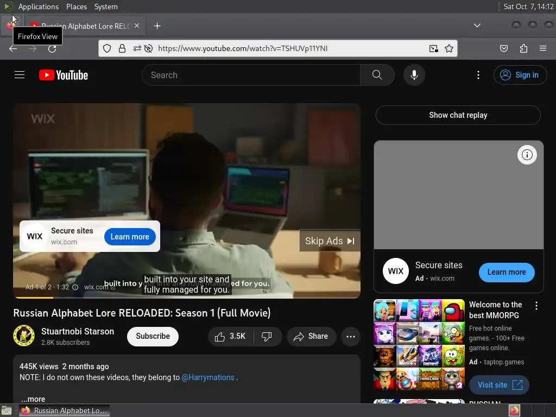The width and height of the screenshot is (556, 417).
Task: Open a new browser tab
Action: point(157,26)
